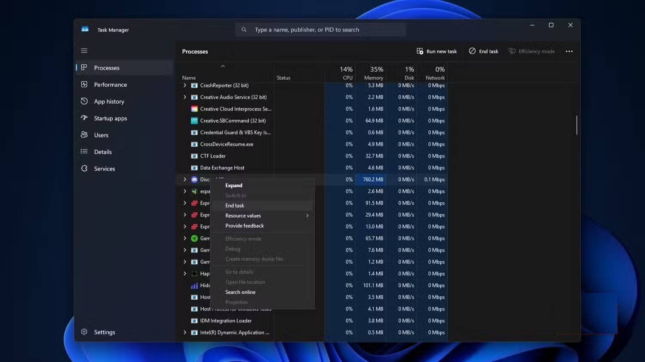Open the Resource values submenu
The height and width of the screenshot is (362, 645).
[262, 216]
